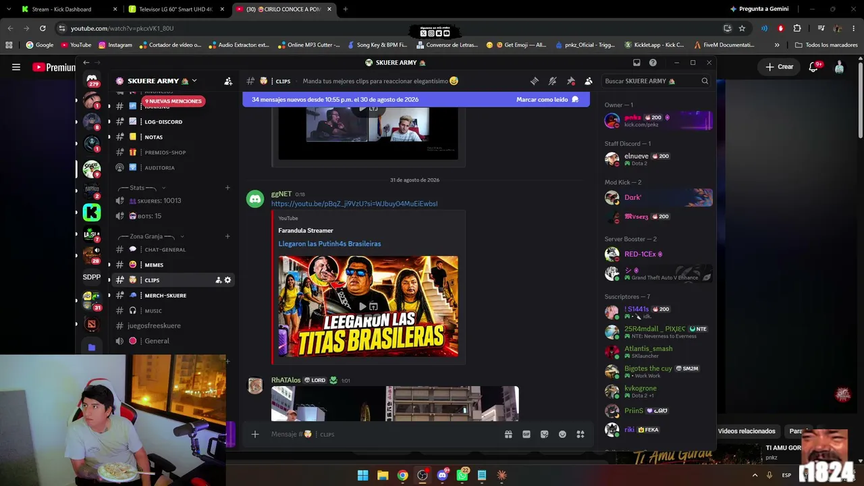Toggle channel notification settings bell icon
This screenshot has height=486, width=864.
pos(552,81)
